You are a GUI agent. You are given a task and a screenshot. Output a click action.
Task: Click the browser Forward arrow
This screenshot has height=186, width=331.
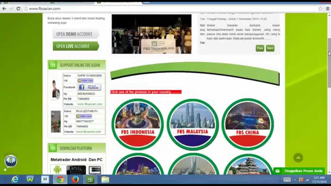pos(11,9)
